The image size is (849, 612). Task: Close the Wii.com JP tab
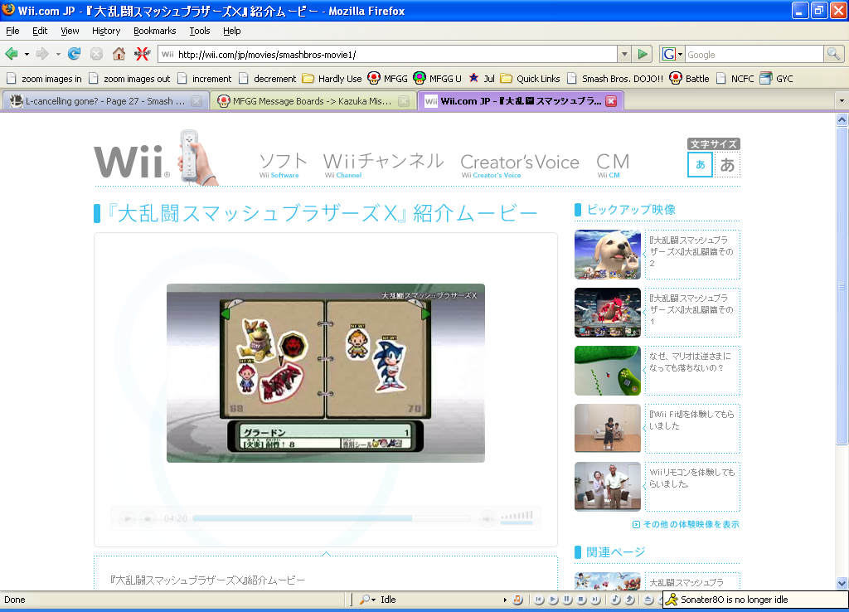[x=611, y=100]
